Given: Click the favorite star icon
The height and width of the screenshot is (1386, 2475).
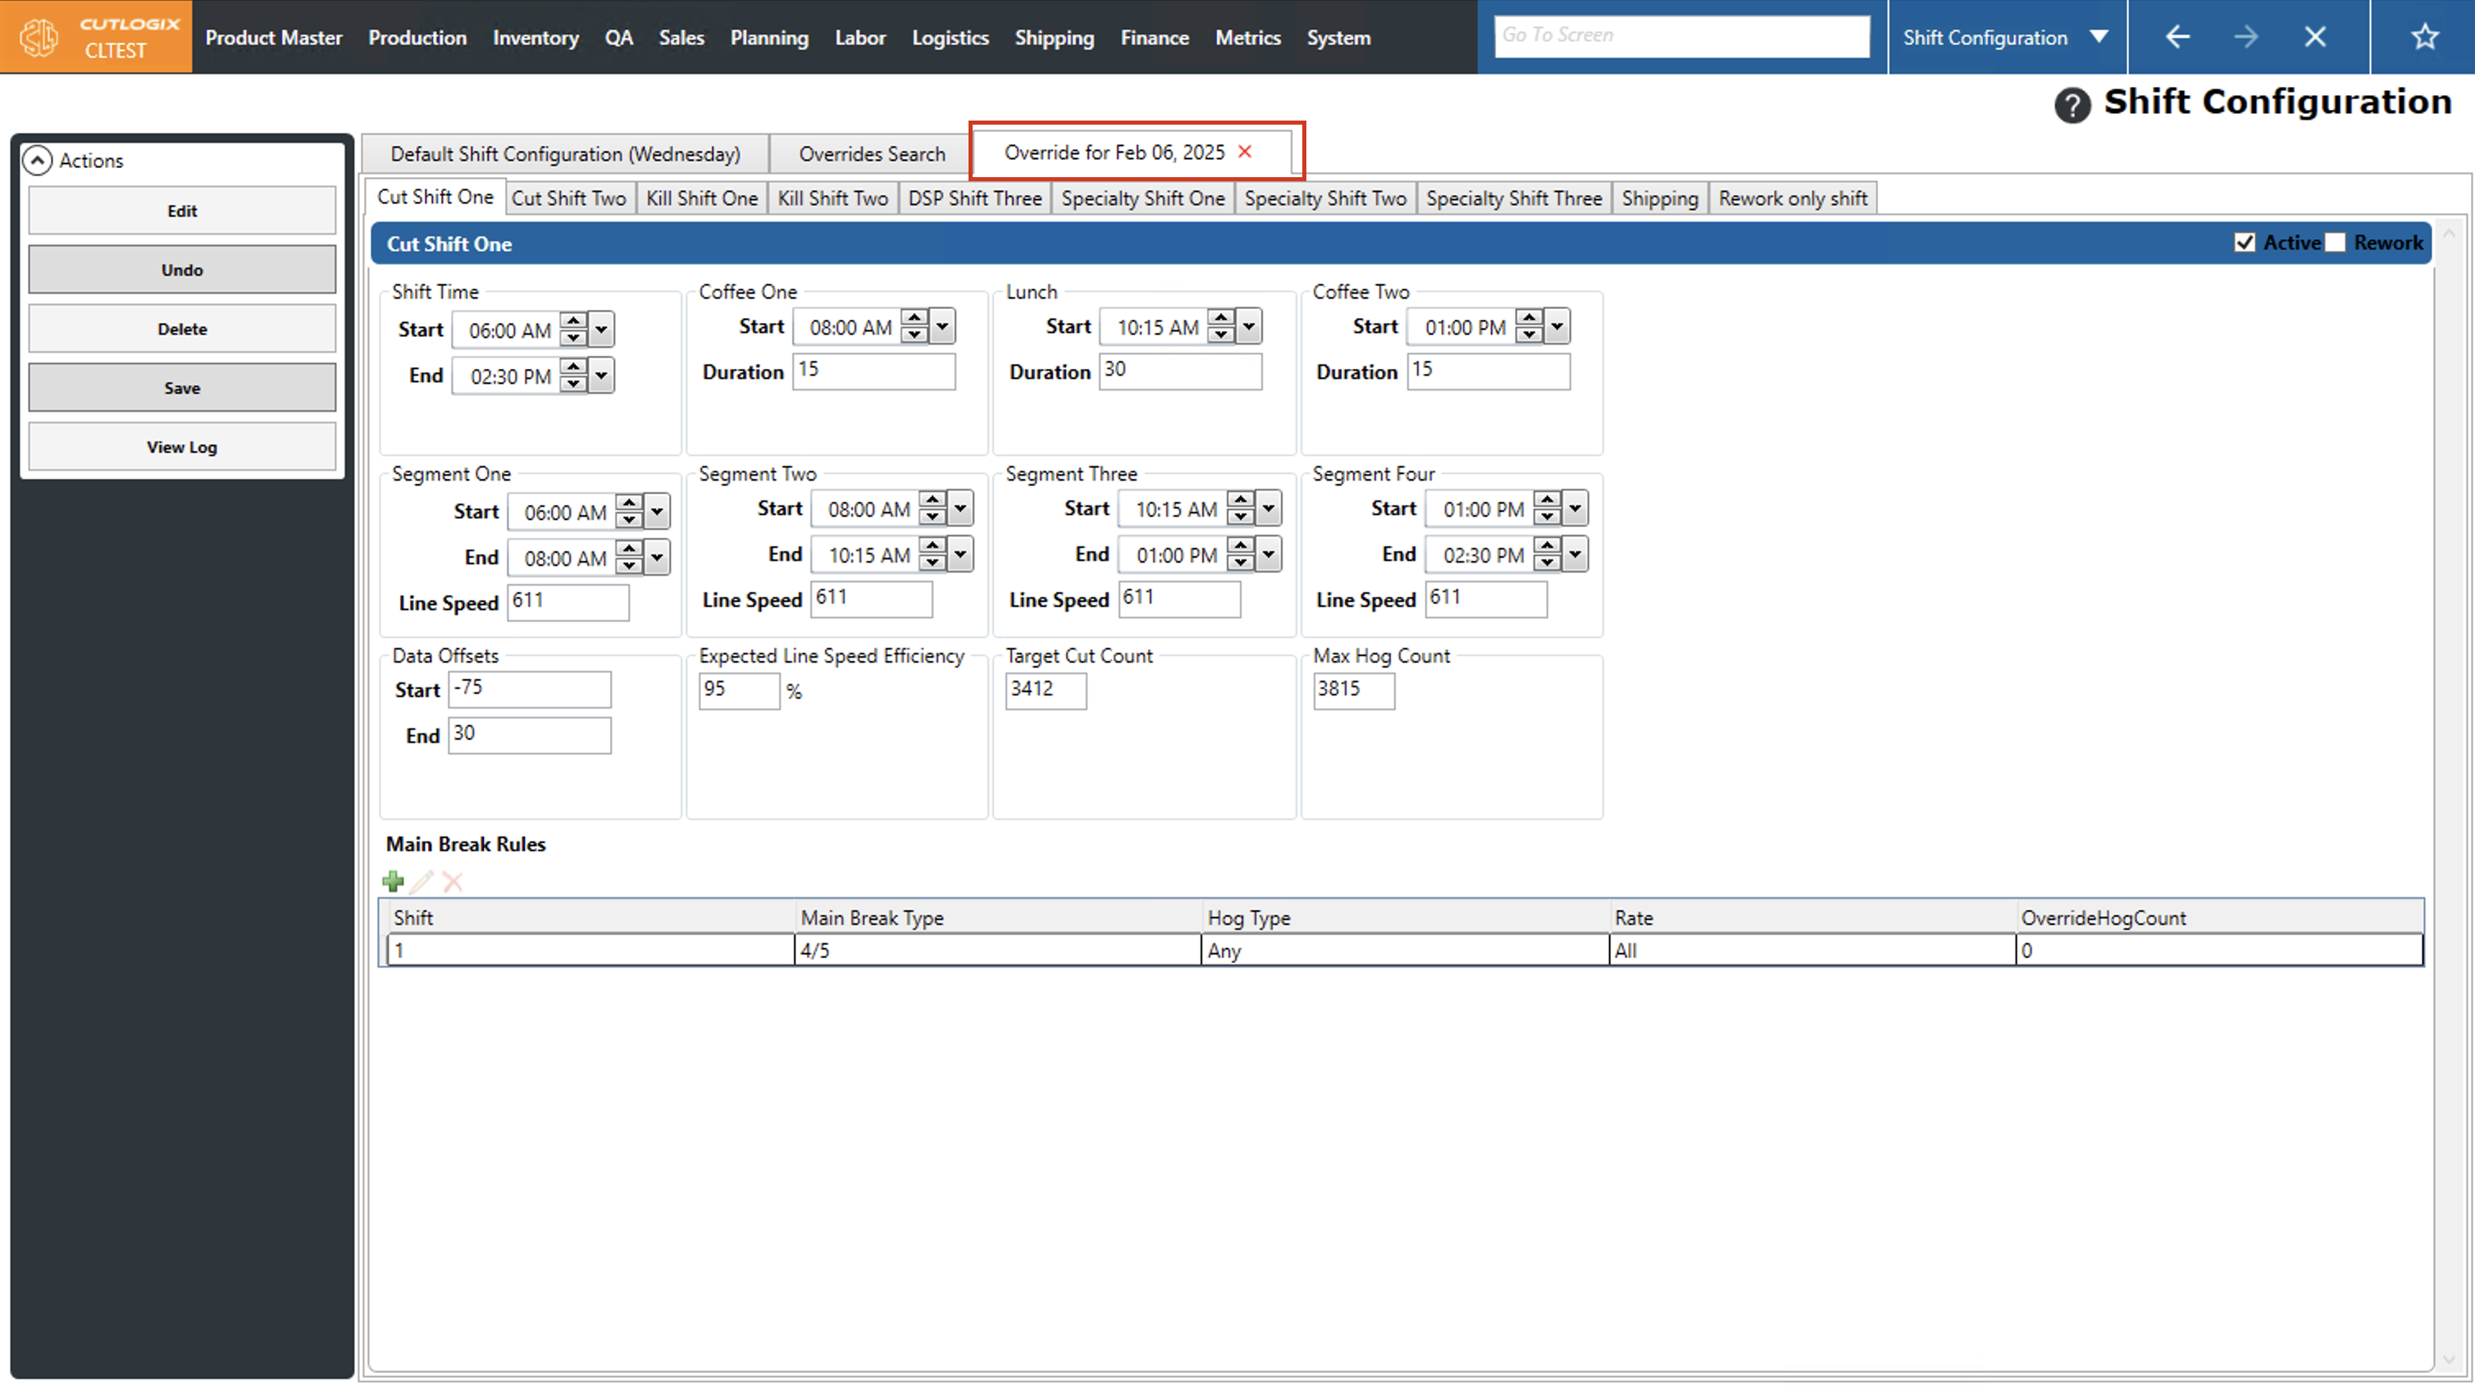Looking at the screenshot, I should (2424, 37).
